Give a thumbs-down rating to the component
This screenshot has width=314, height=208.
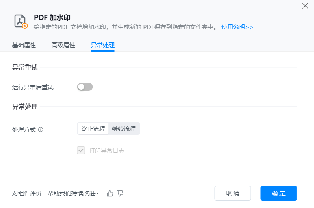pyautogui.click(x=120, y=193)
